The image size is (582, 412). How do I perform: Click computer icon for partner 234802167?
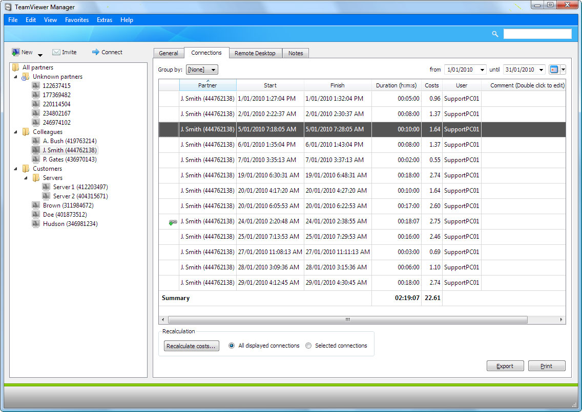[x=36, y=113]
